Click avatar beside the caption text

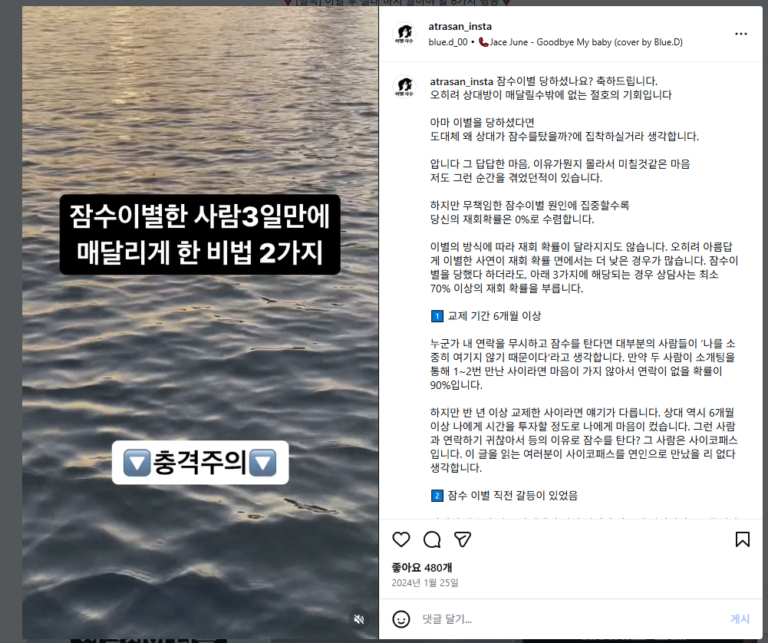click(x=404, y=87)
